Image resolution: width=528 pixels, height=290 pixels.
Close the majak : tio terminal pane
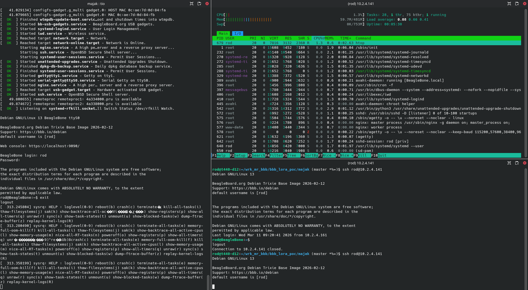pyautogui.click(x=207, y=4)
